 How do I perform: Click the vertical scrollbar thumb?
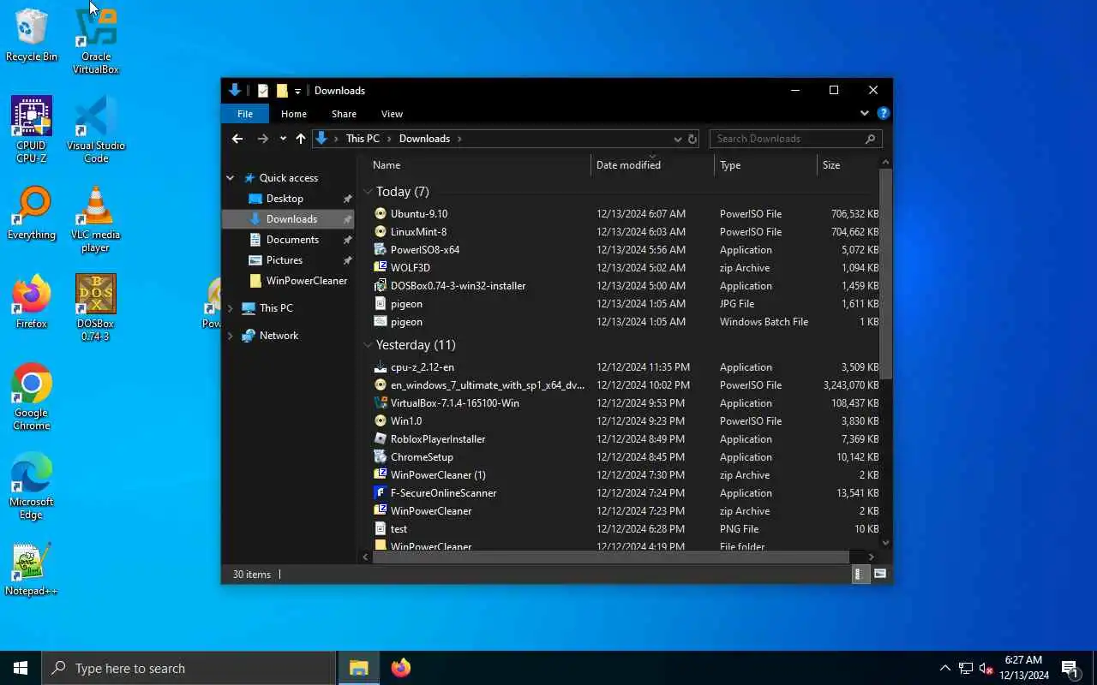[x=886, y=274]
